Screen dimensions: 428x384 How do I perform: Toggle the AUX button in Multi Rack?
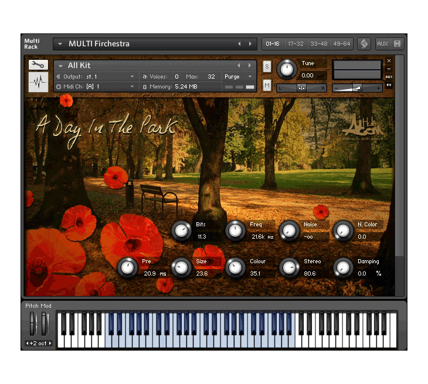tap(382, 44)
